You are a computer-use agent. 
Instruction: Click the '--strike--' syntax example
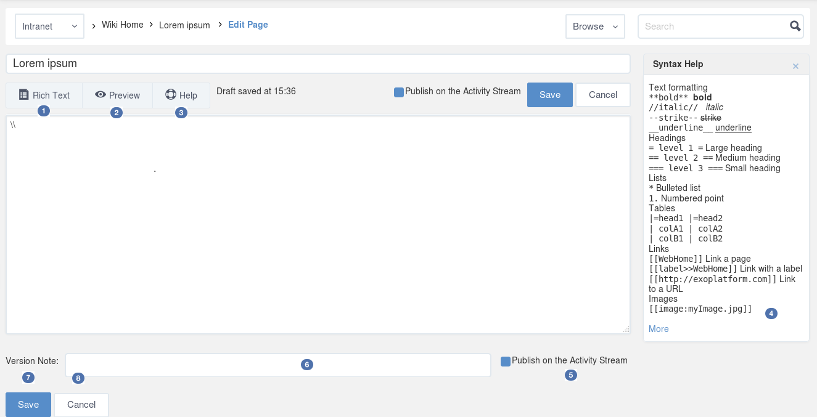coord(673,118)
